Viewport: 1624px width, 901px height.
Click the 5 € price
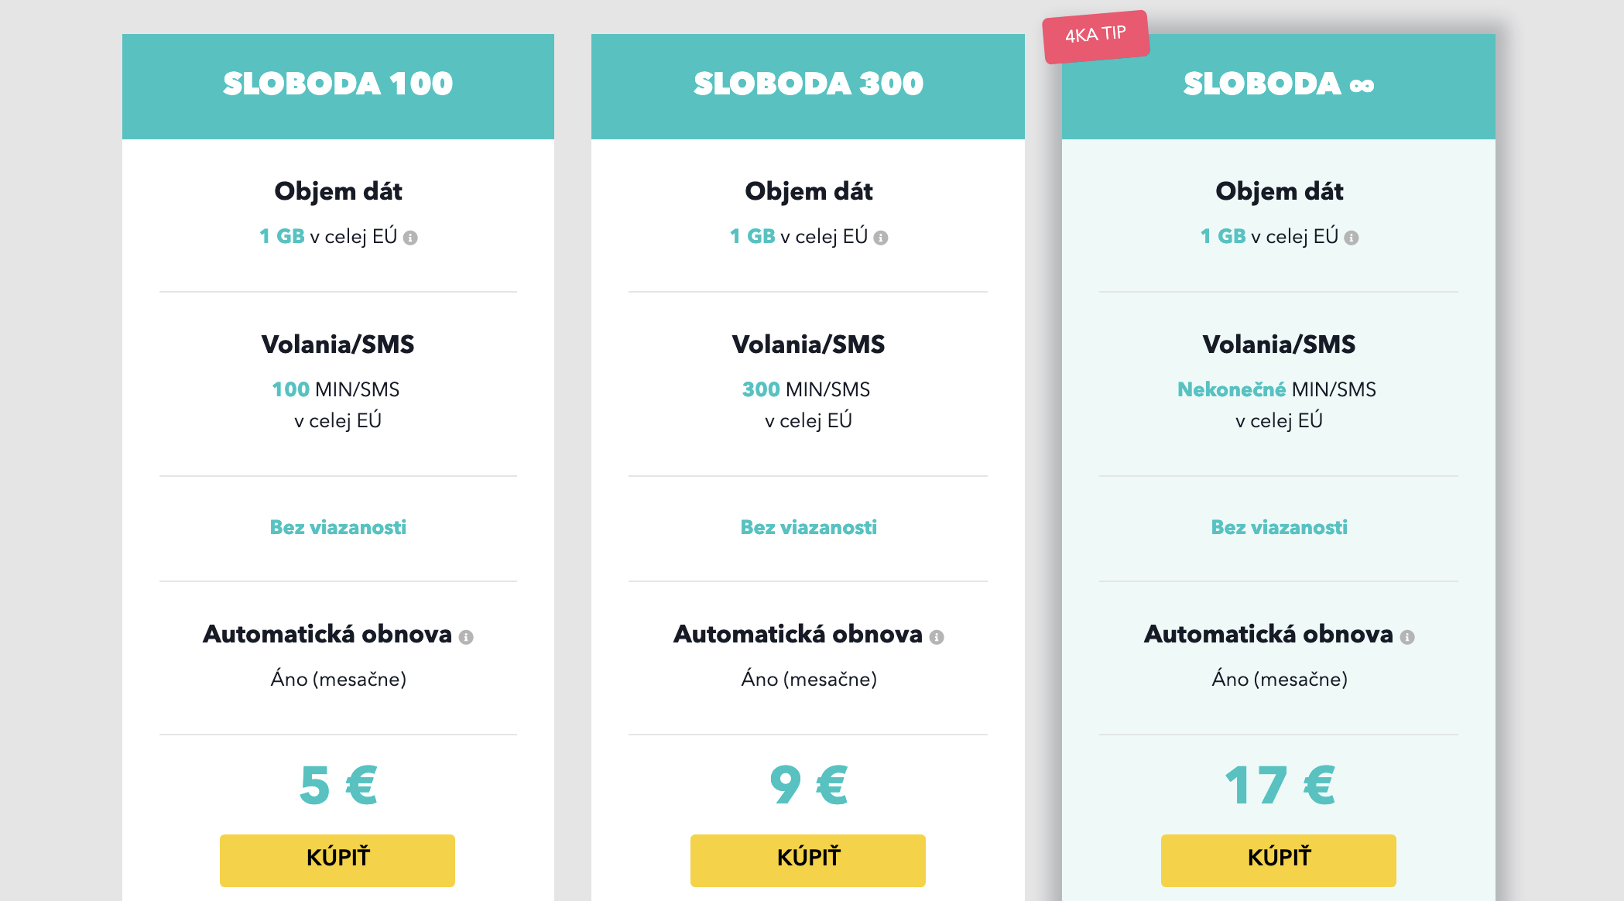[338, 785]
